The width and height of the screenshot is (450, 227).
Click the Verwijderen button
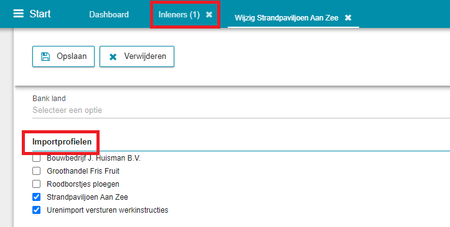tap(137, 56)
